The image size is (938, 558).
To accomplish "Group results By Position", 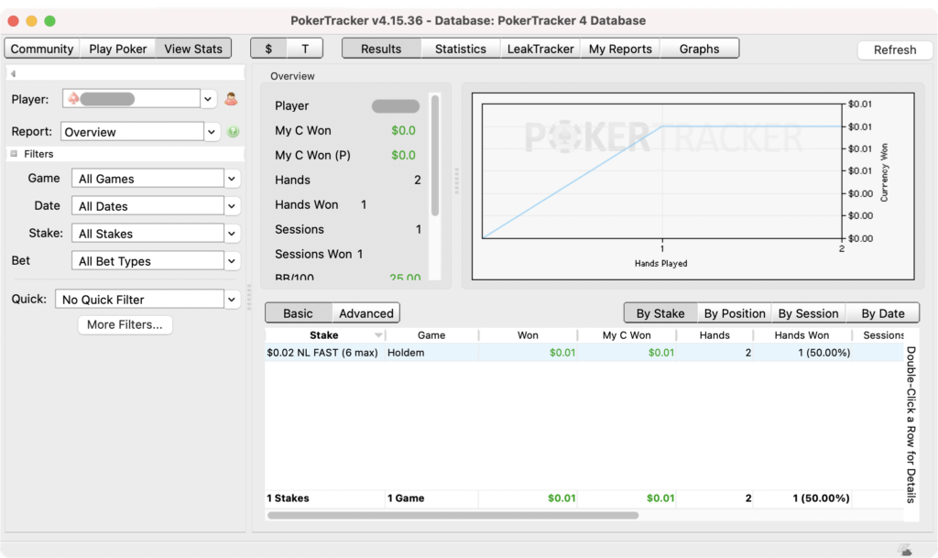I will coord(735,312).
